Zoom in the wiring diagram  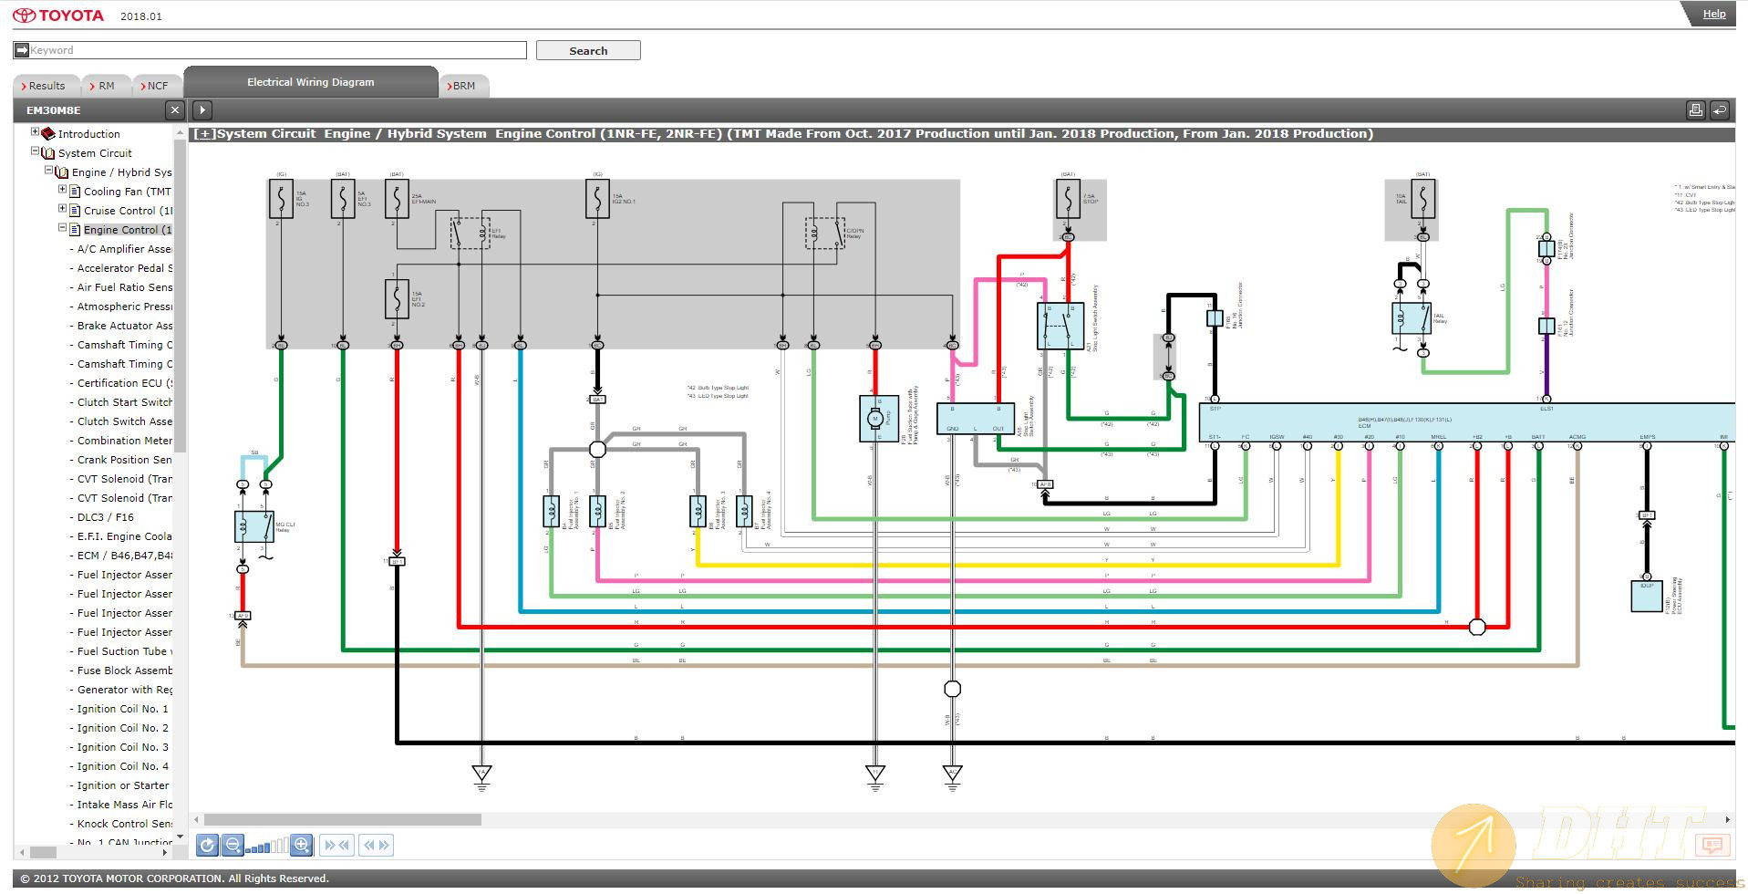pos(302,846)
